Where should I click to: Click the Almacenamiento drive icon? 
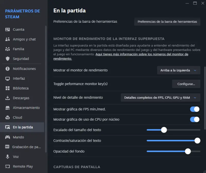(7, 108)
